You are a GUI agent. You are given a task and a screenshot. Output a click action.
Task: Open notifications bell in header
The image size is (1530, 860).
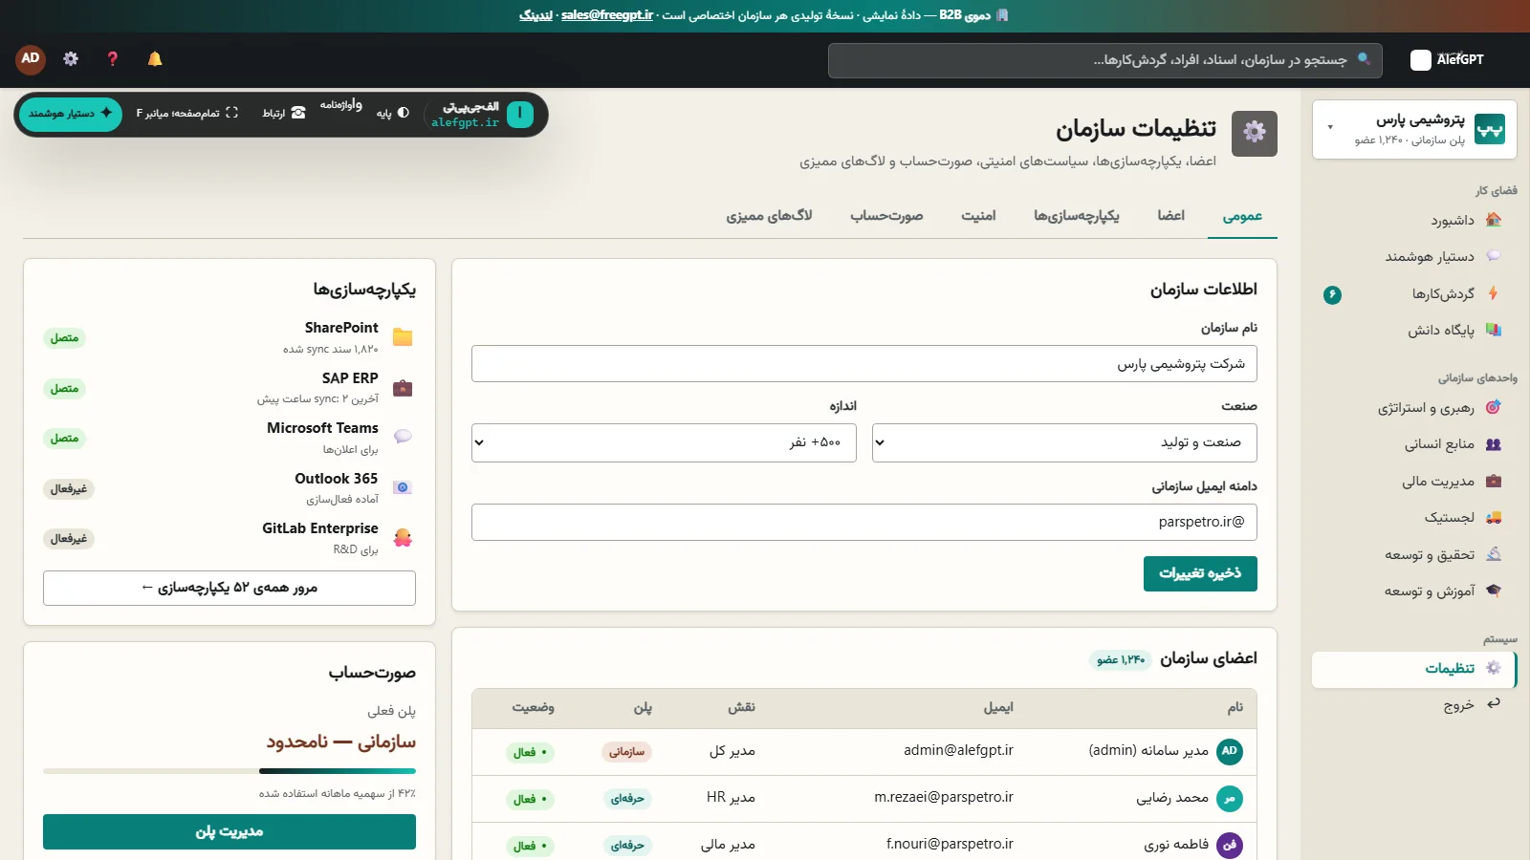click(155, 59)
